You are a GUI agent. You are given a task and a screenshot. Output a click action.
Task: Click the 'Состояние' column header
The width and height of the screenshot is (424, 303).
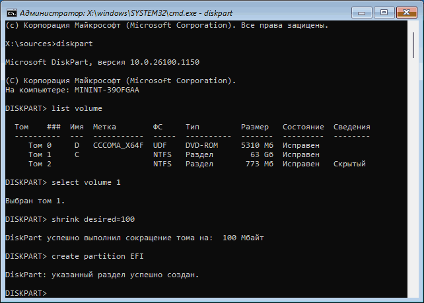(303, 126)
